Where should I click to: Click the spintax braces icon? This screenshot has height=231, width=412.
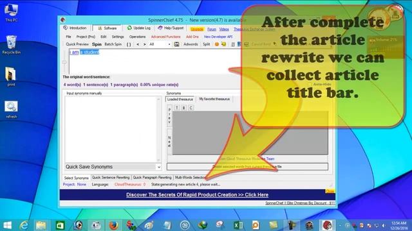tap(129, 44)
